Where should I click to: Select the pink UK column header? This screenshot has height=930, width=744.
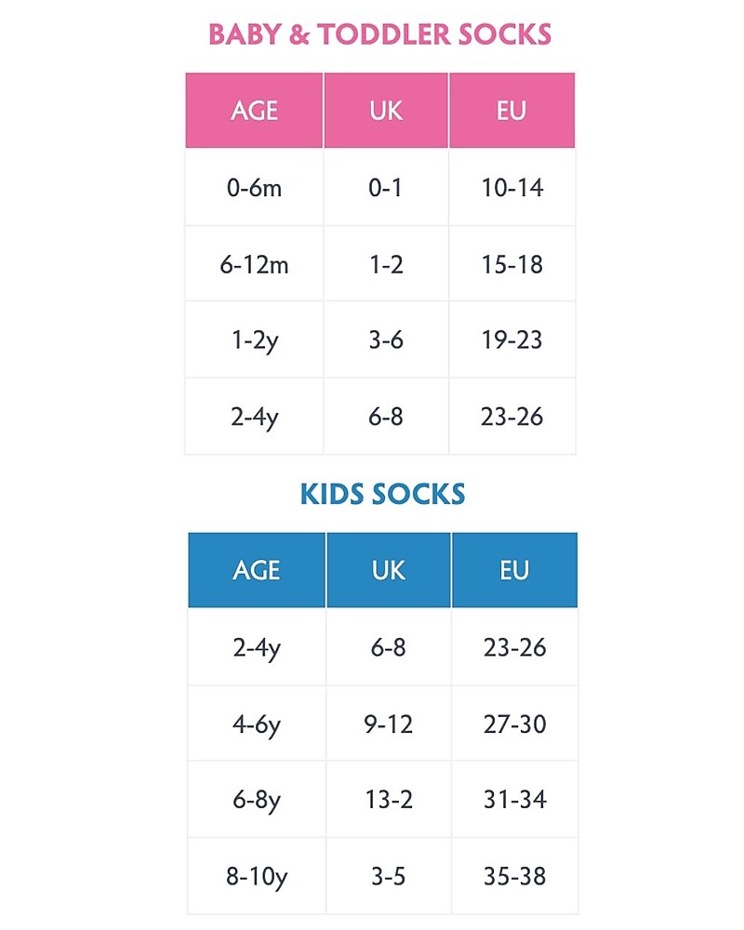pyautogui.click(x=386, y=111)
